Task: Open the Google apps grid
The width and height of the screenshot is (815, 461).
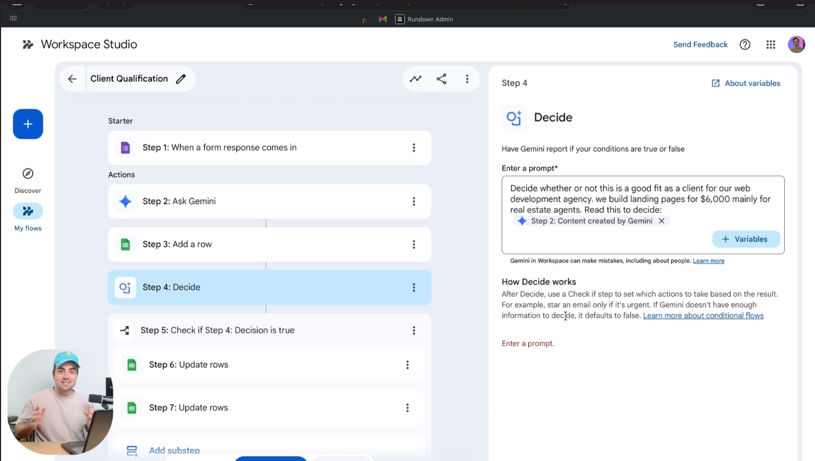Action: pos(770,44)
